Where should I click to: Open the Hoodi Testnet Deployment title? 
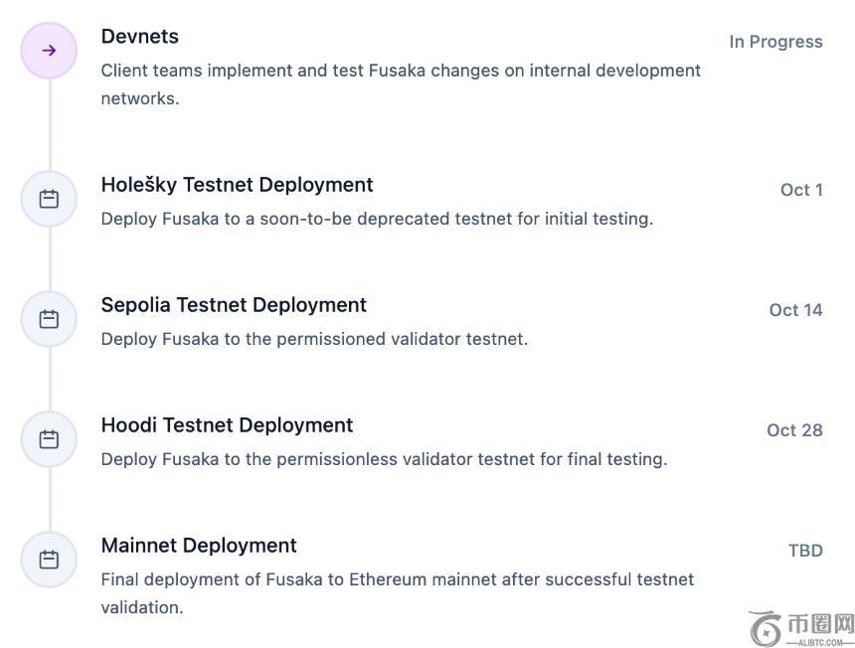click(227, 425)
